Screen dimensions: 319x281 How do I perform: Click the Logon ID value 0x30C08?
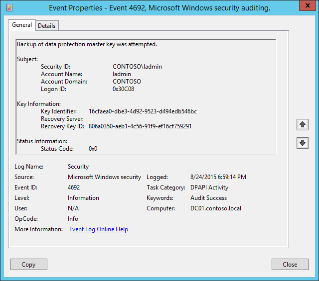coord(123,89)
